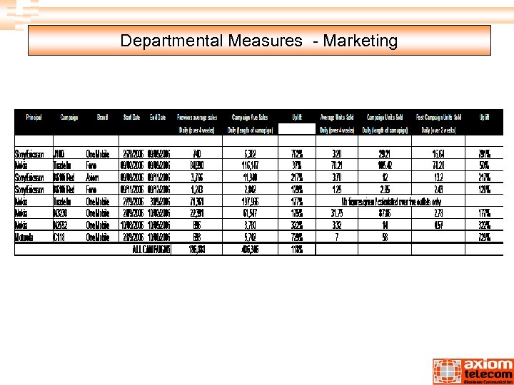Screen dimensions: 514x385
Task: Select the '116,147' campaign sales value
Action: (250, 165)
